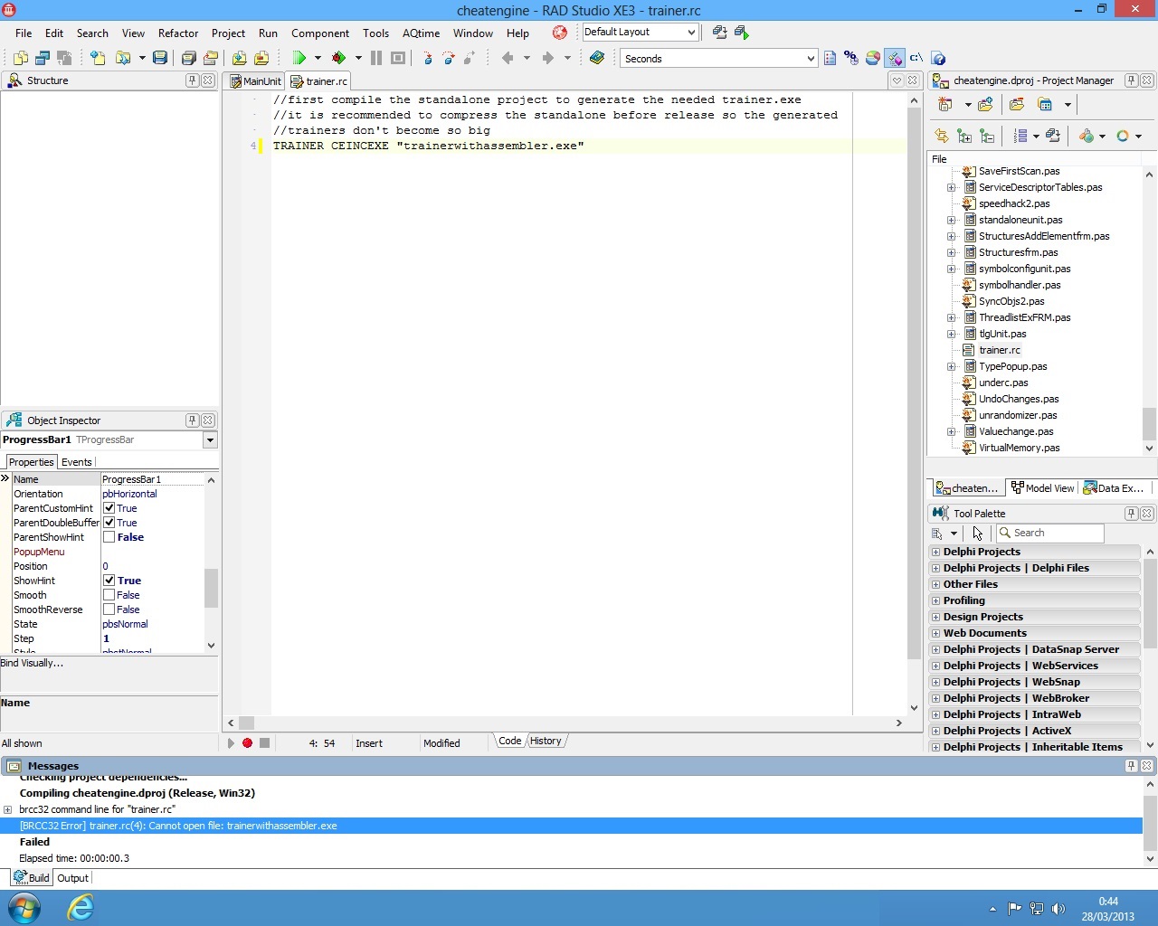Viewport: 1158px width, 926px height.
Task: Expand the standaloneunit.pas tree node
Action: point(951,220)
